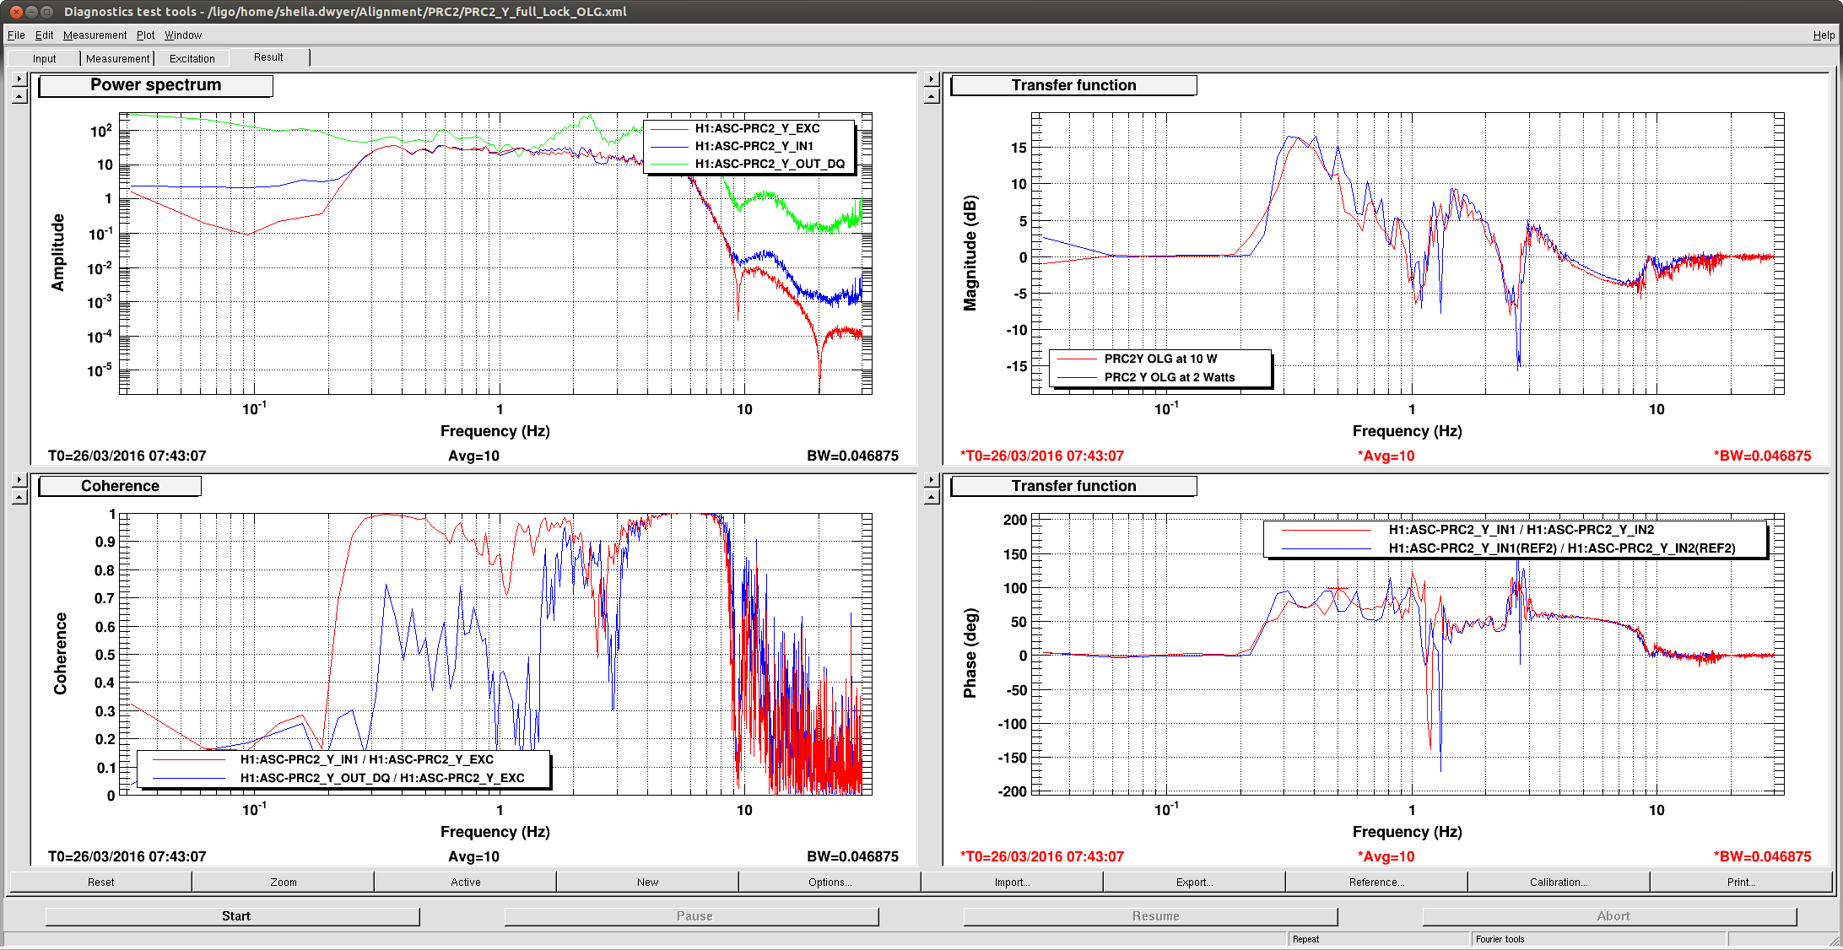Viewport: 1843px width, 950px height.
Task: Click the Amplitude axis label
Action: (x=58, y=252)
